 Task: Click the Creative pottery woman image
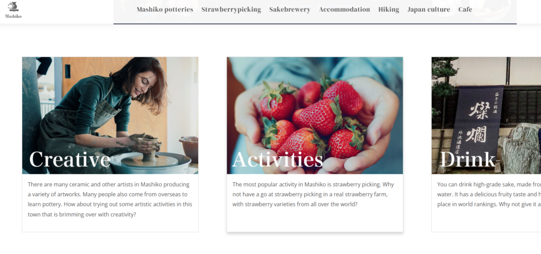[x=110, y=116]
